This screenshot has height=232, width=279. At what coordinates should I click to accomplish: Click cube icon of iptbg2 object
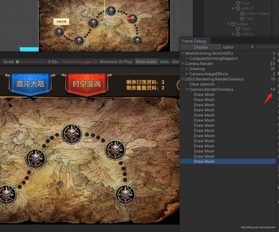pyautogui.click(x=233, y=24)
